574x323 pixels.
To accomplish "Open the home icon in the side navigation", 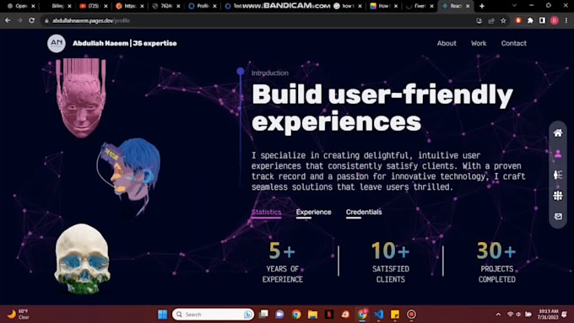I will point(558,132).
